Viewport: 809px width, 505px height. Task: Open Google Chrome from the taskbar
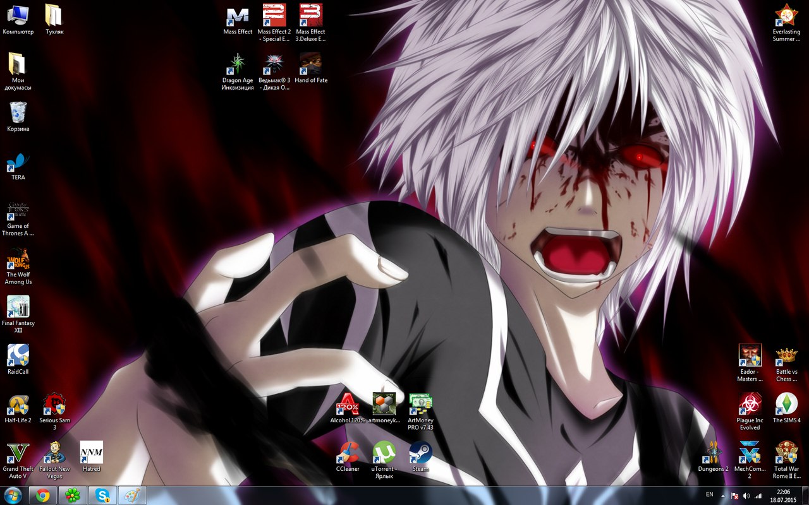click(43, 496)
